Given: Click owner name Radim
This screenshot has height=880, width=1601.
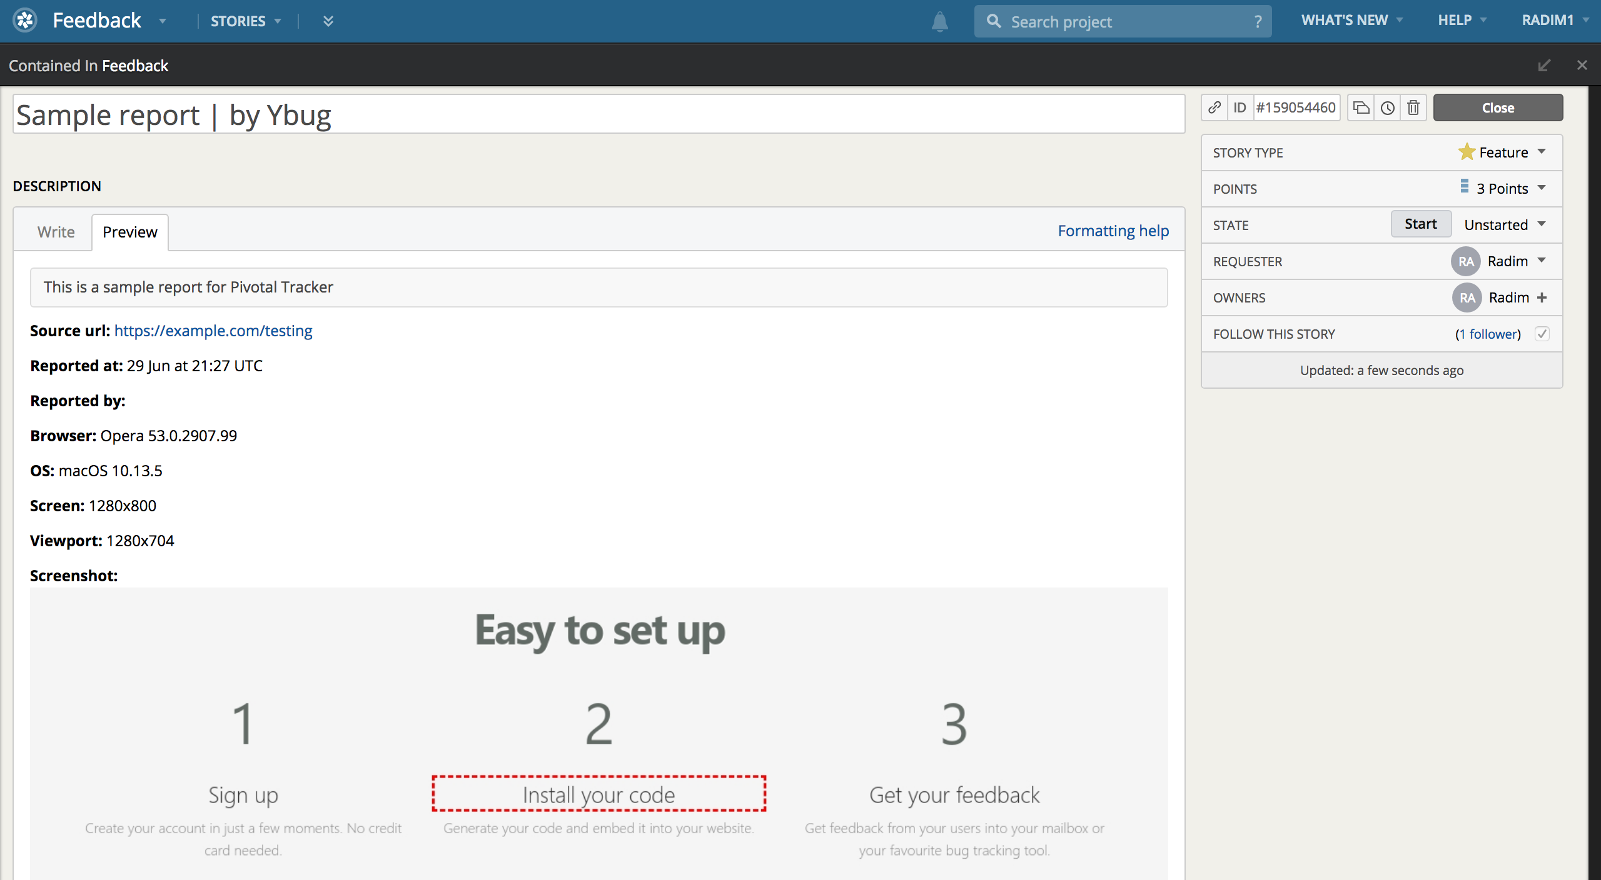Looking at the screenshot, I should coord(1508,297).
